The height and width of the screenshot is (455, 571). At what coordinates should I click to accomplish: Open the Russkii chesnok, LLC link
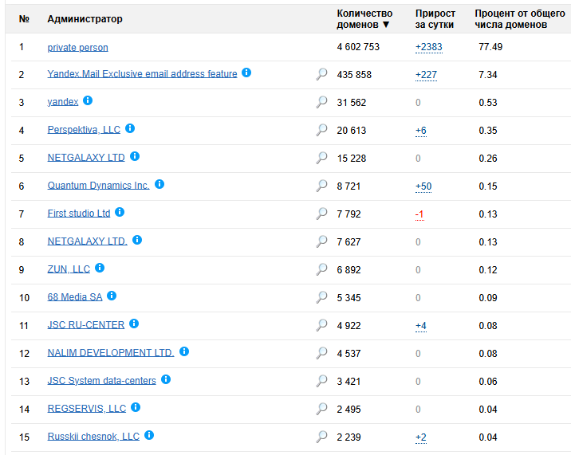93,437
